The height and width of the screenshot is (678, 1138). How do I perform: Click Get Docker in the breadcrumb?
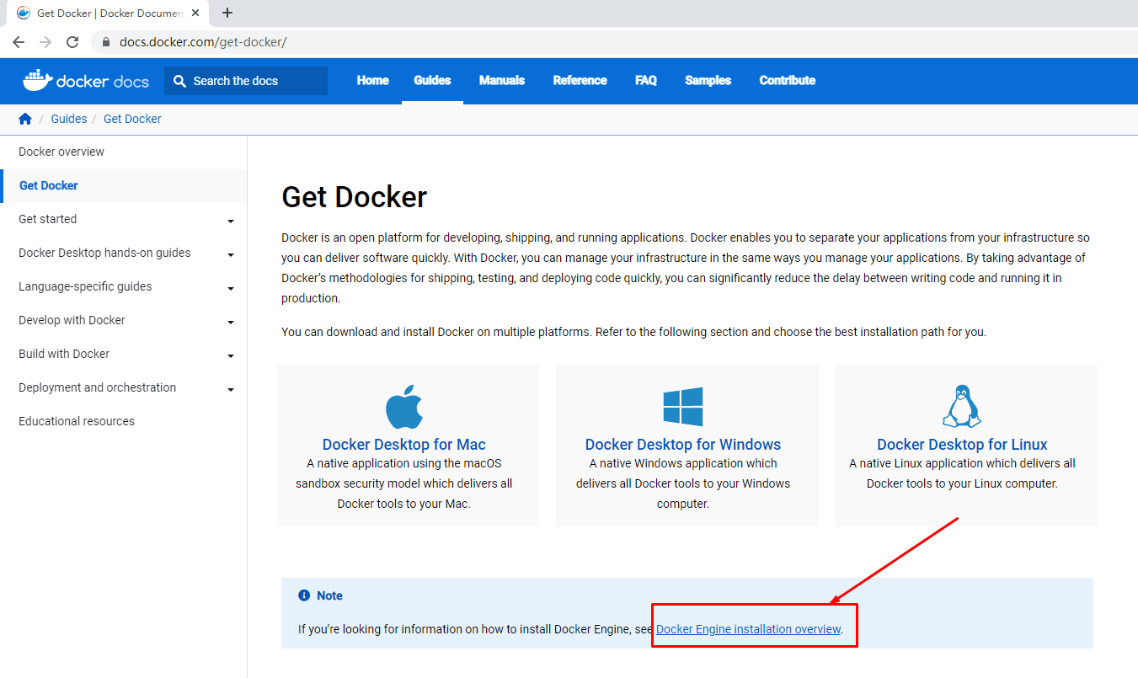pyautogui.click(x=132, y=119)
